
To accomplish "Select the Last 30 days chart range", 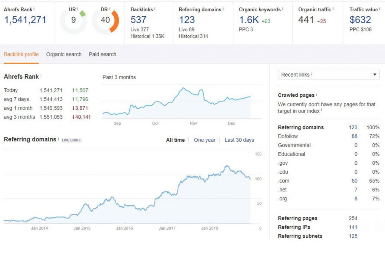I will click(239, 140).
